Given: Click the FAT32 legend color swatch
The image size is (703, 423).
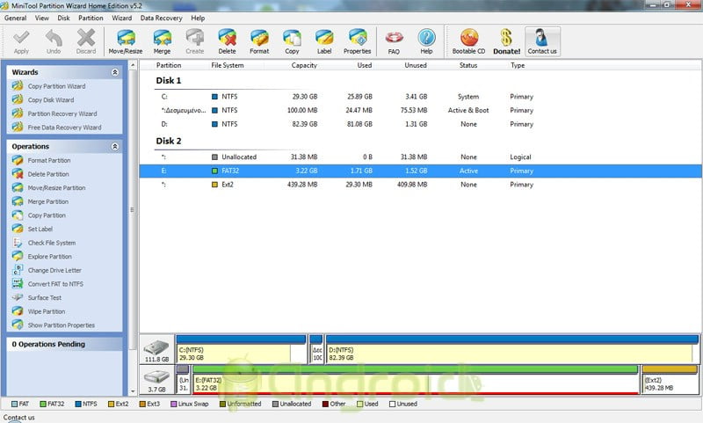Looking at the screenshot, I should (x=43, y=404).
